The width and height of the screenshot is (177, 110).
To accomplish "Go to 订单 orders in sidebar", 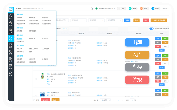I will 10,31.
